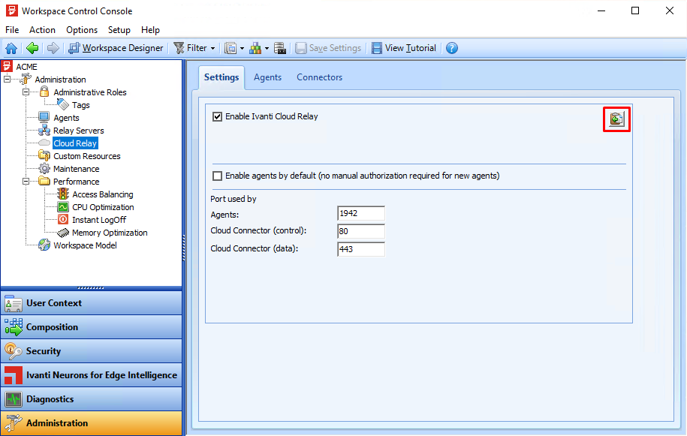Viewport: 687px width, 436px height.
Task: Check Enable agents by default
Action: (x=218, y=176)
